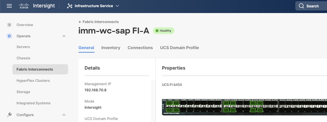327x122 pixels.
Task: Go back to Fabric Interconnects list
Action: (99, 22)
